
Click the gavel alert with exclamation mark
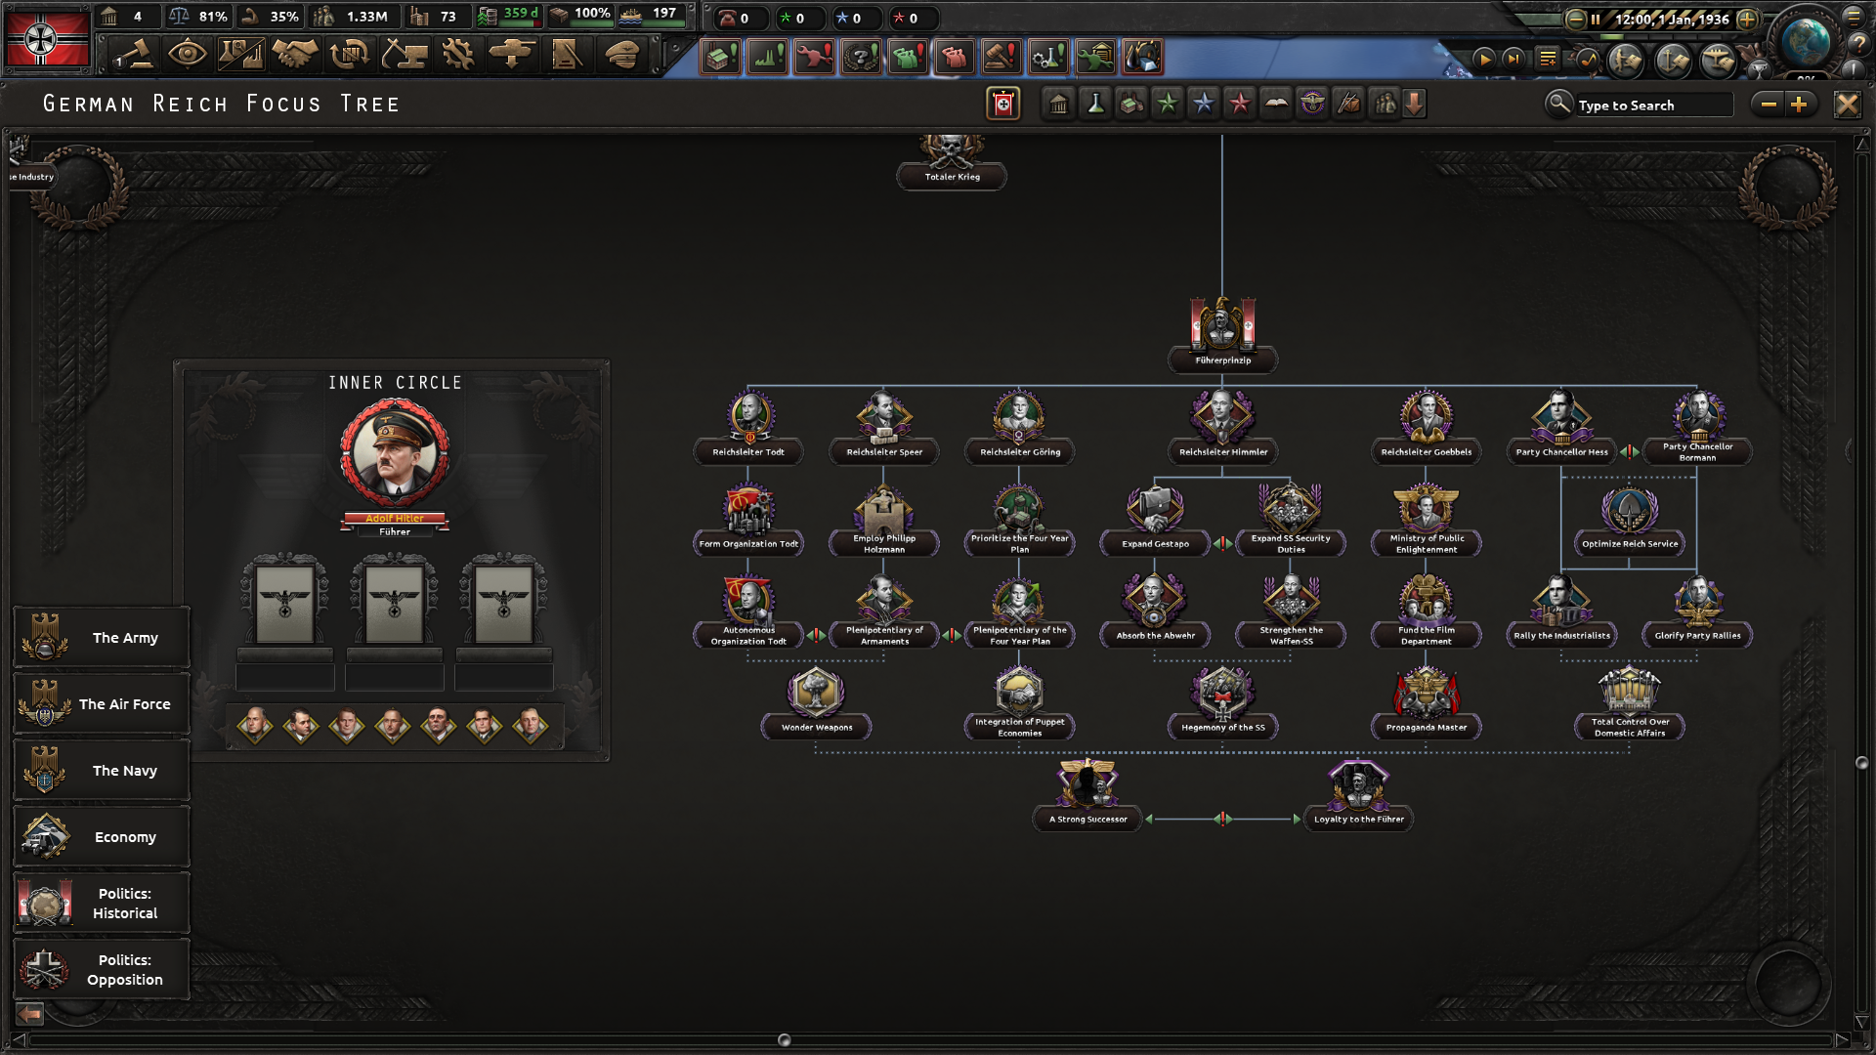(1002, 58)
